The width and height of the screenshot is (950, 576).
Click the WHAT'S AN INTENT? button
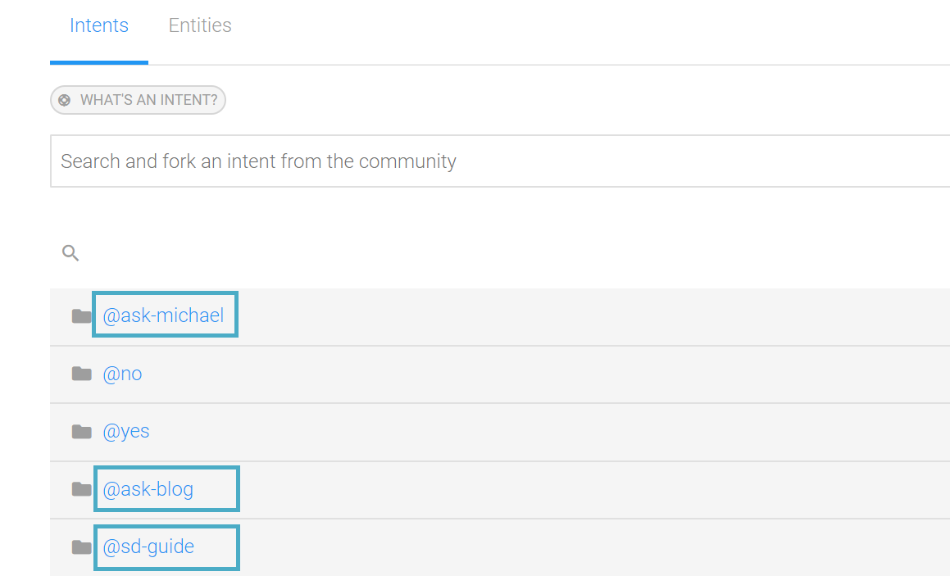point(139,100)
